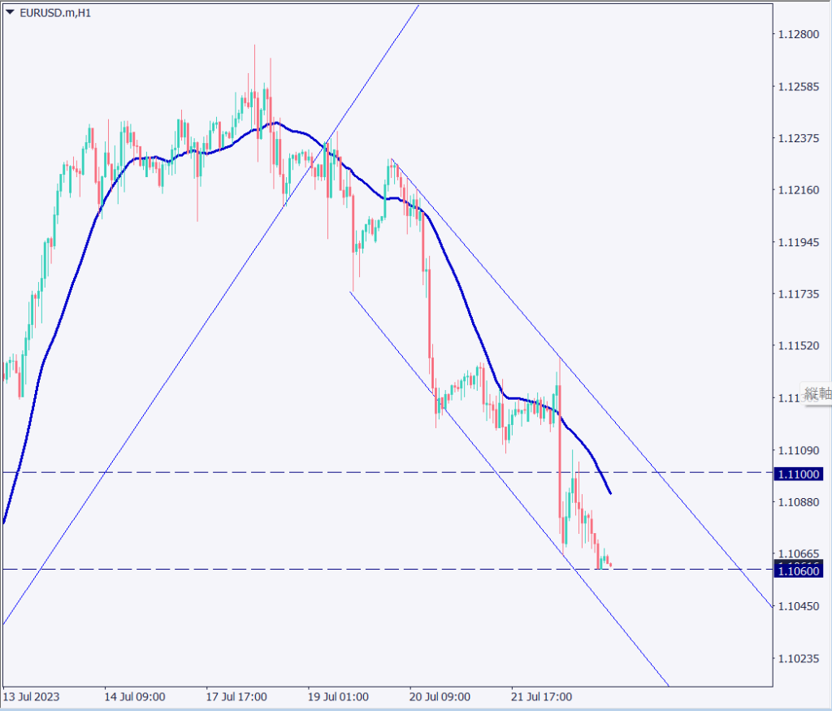
Task: Click the 20 Jul 09:00 time label
Action: (x=440, y=697)
